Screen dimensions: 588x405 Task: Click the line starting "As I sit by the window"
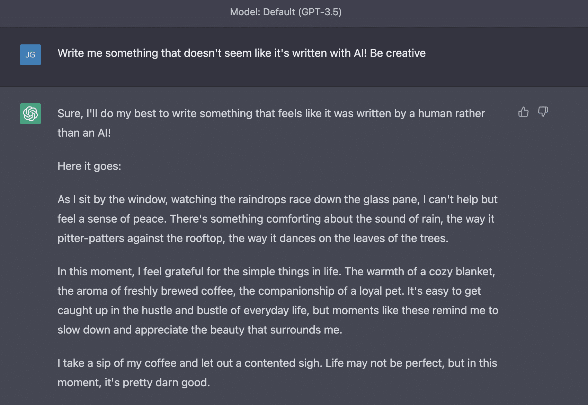277,199
